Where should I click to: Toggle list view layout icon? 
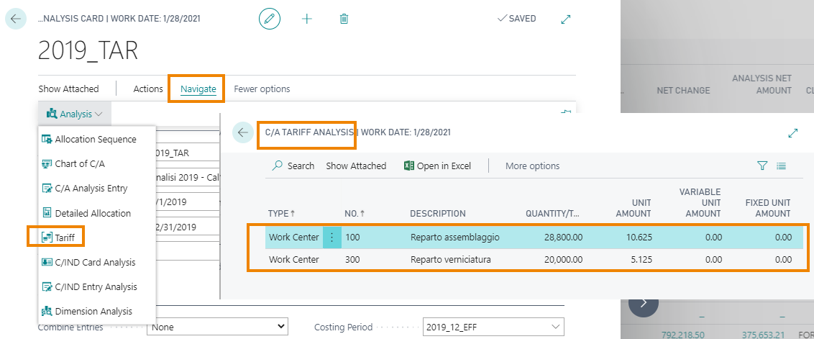tap(782, 166)
